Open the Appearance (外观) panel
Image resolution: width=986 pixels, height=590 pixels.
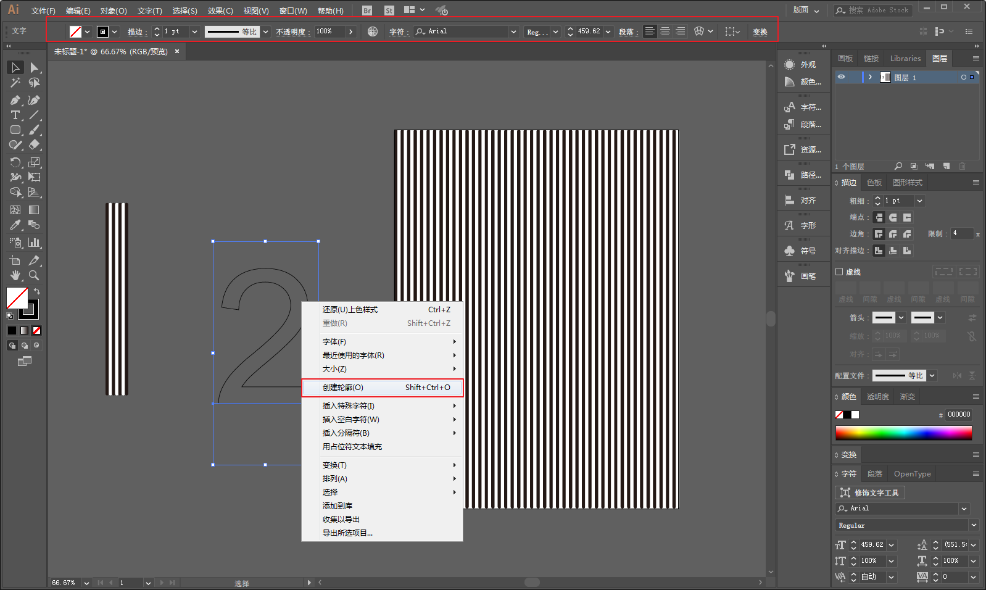pyautogui.click(x=802, y=64)
